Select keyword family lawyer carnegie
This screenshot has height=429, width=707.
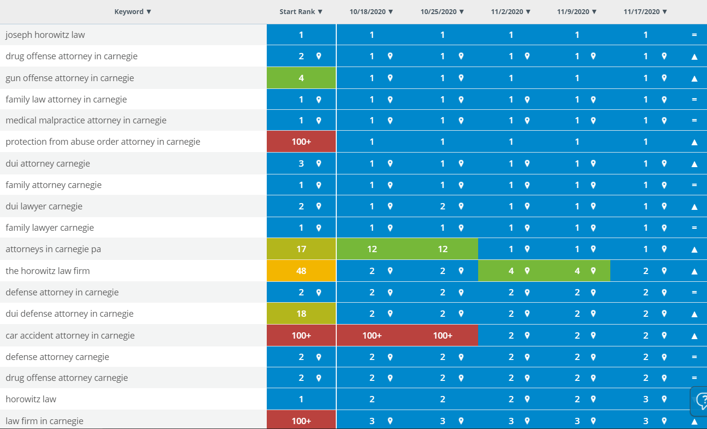pos(50,227)
